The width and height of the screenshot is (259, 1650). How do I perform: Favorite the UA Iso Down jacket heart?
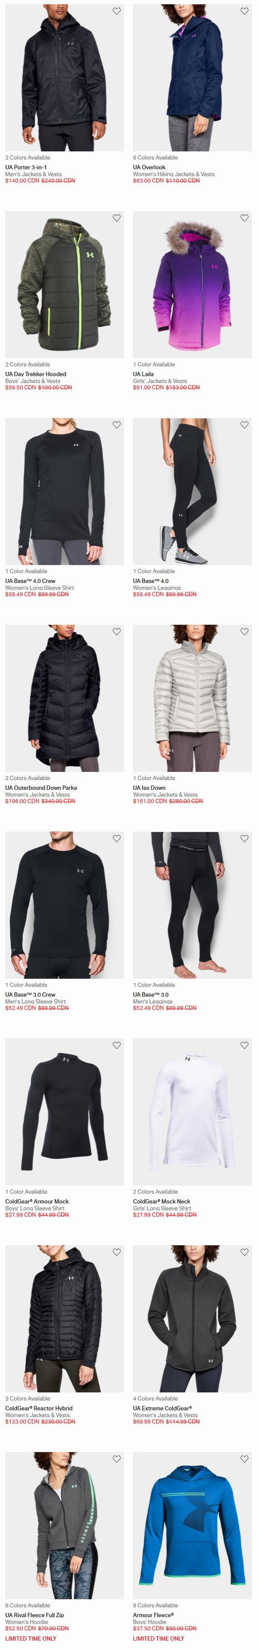(x=244, y=631)
